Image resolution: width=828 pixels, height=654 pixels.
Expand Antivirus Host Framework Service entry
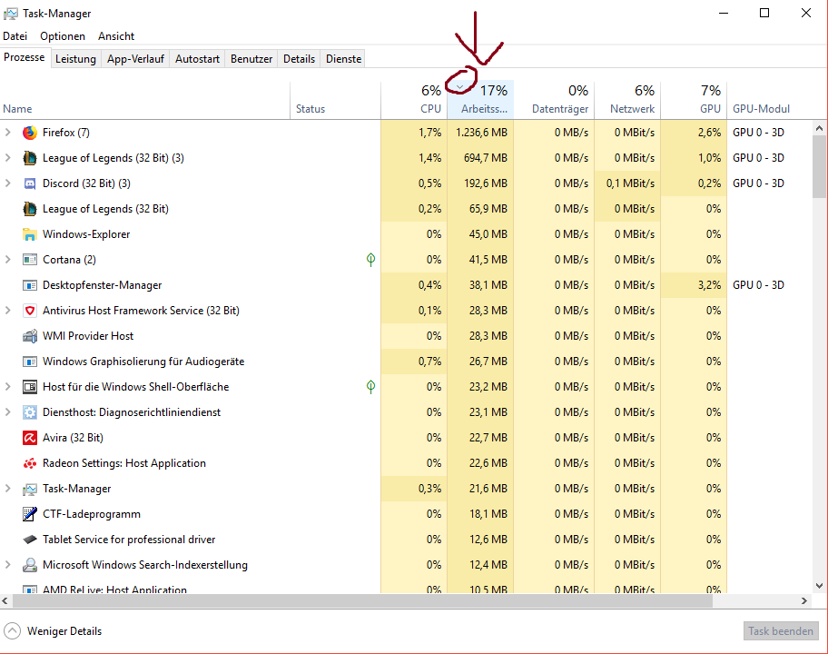pos(8,310)
